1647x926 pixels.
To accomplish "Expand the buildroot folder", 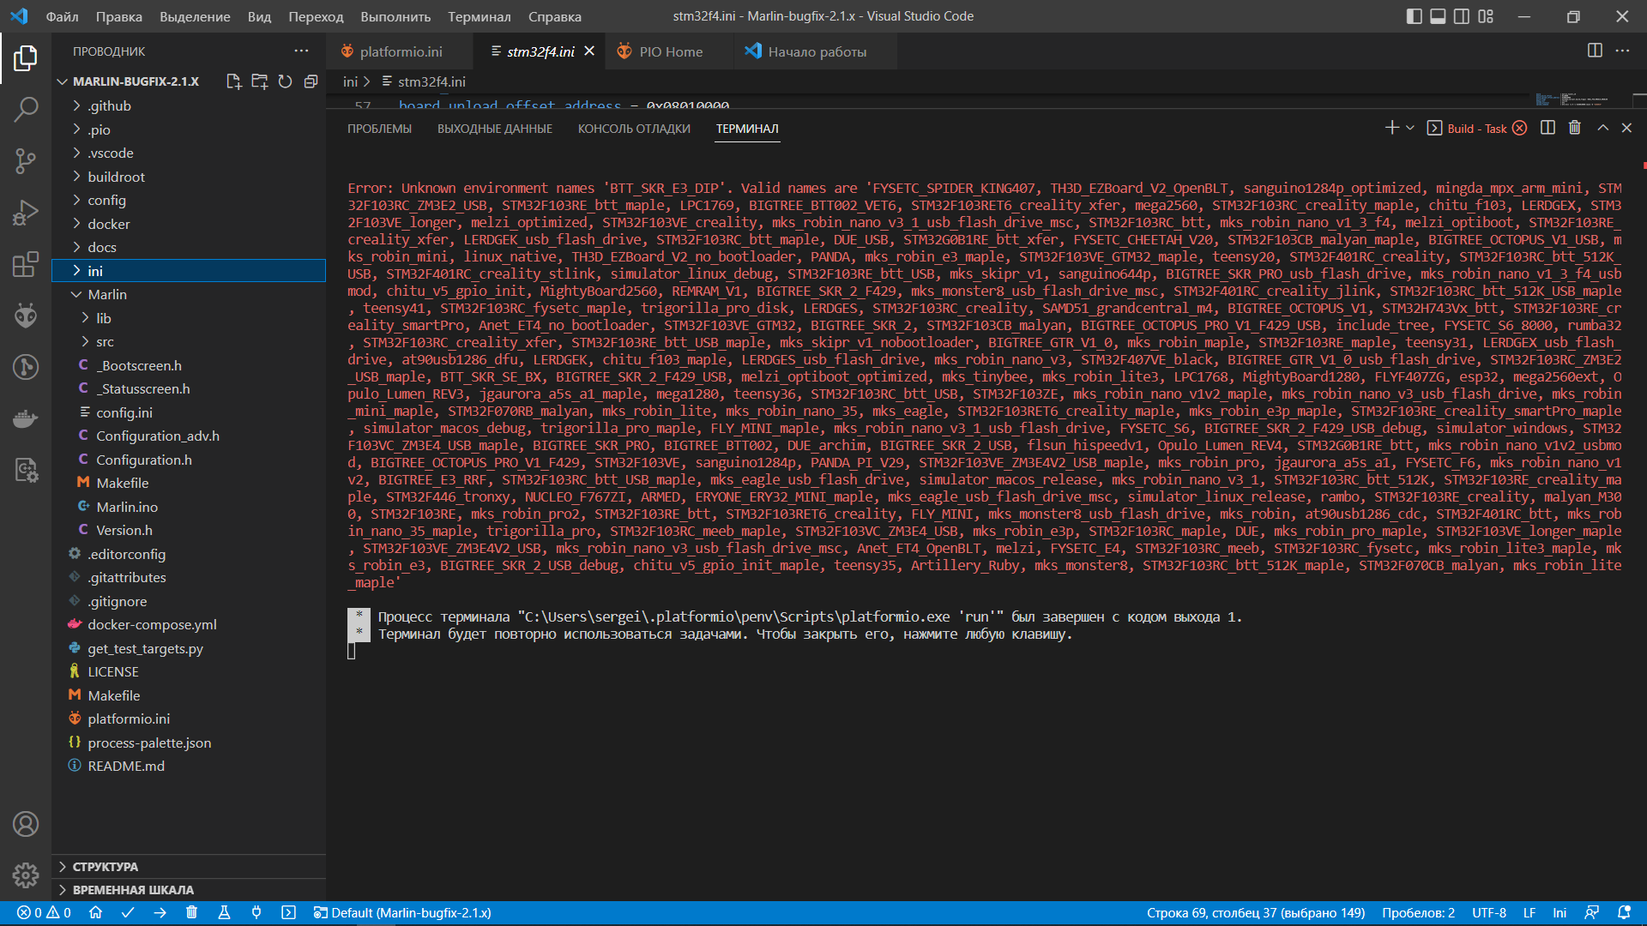I will point(116,177).
